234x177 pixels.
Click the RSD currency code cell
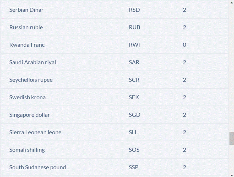[147, 10]
